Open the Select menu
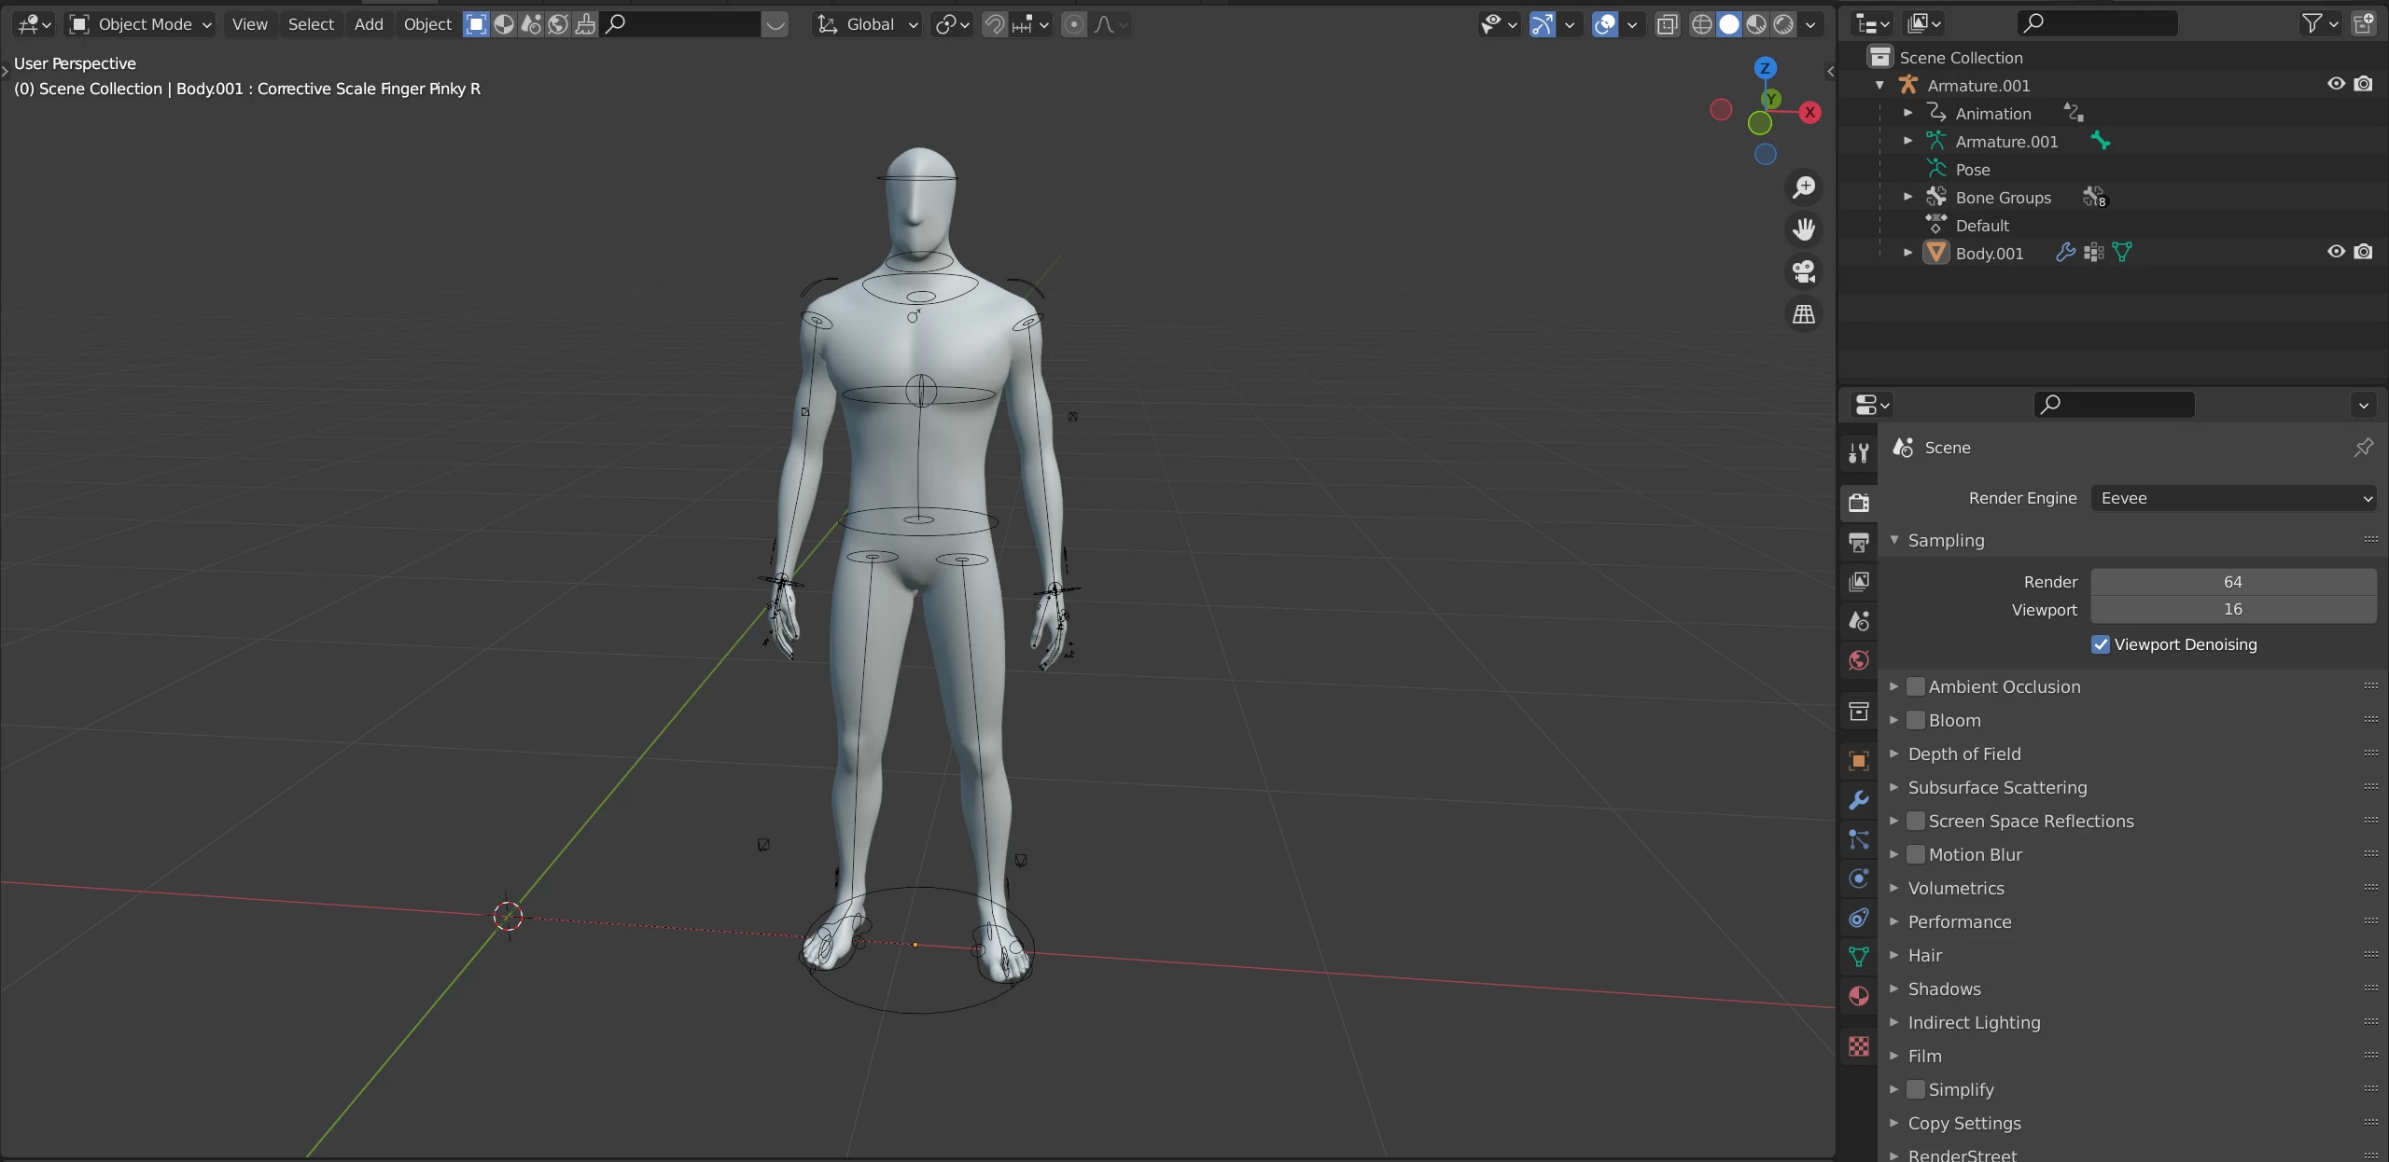Image resolution: width=2389 pixels, height=1162 pixels. tap(311, 24)
